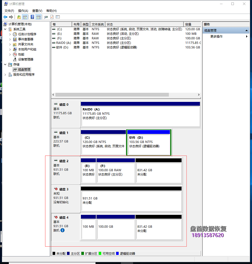
Task: Toggle the Show/Hide Action Pane icon
Action: pos(39,17)
